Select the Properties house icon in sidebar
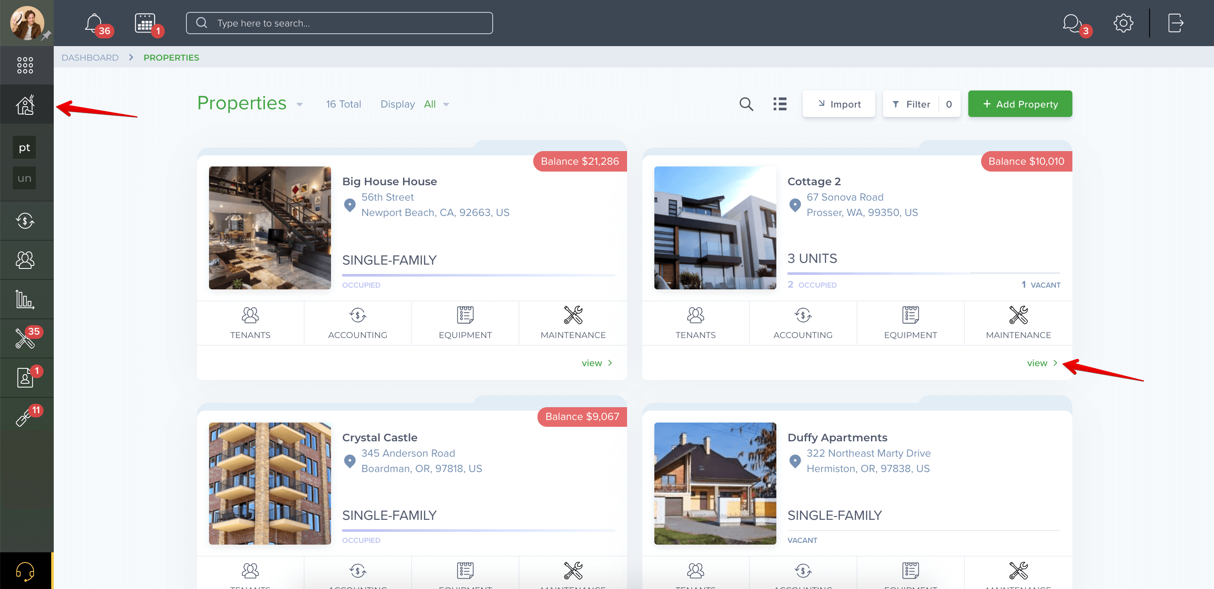Viewport: 1214px width, 589px height. [x=26, y=105]
